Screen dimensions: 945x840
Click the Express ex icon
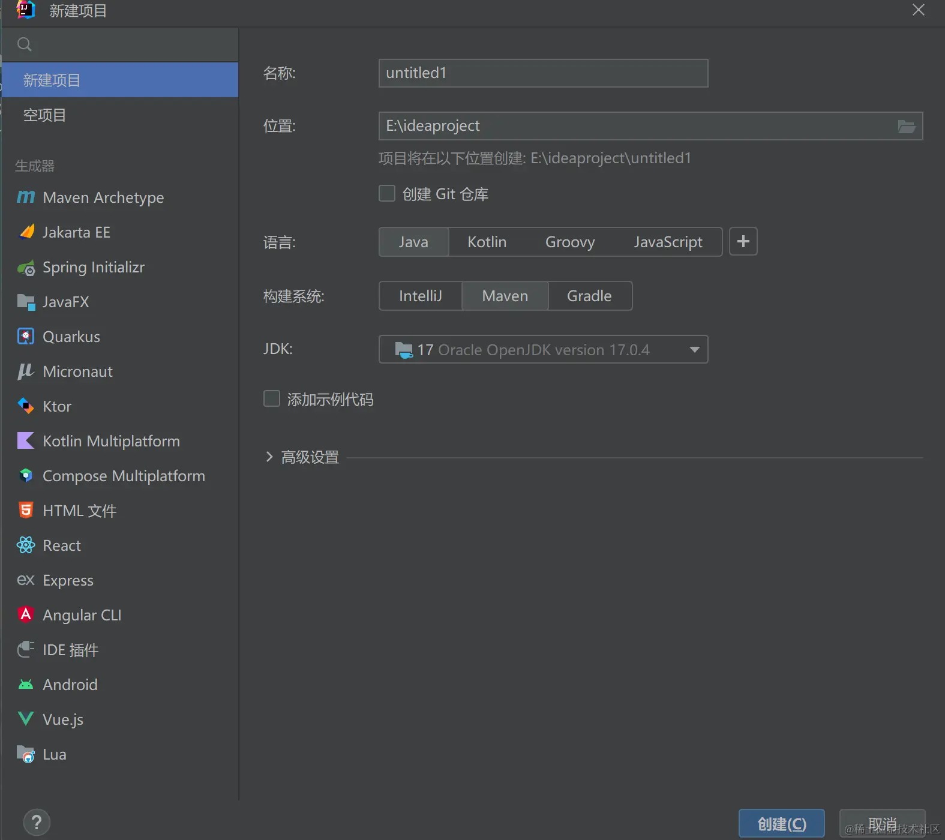[26, 580]
